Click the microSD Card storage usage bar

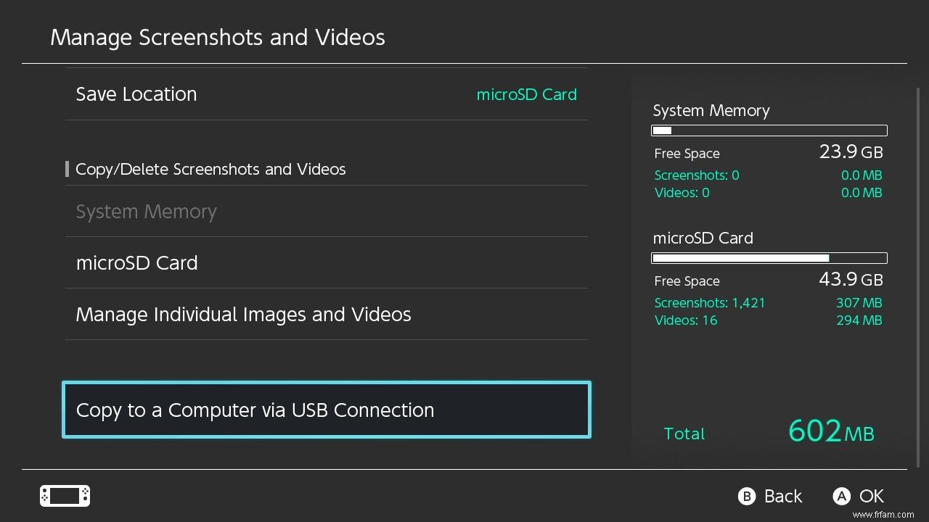[769, 258]
